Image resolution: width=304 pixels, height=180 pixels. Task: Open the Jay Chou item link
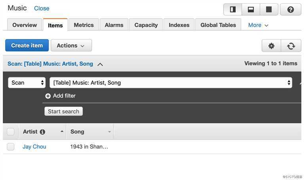(34, 147)
